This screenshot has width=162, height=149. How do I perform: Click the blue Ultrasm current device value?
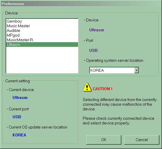(x=20, y=97)
